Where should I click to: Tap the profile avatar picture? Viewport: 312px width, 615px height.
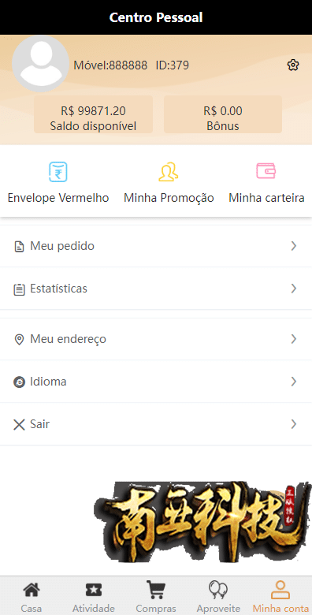pyautogui.click(x=41, y=64)
